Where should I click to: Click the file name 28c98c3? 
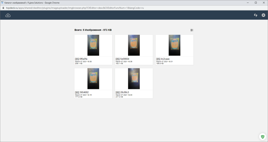pos(125,92)
